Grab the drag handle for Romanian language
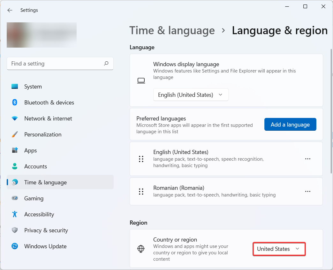The width and height of the screenshot is (333, 270). [x=141, y=191]
